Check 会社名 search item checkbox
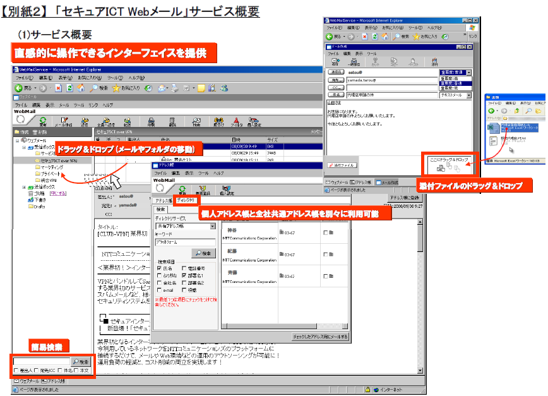The image size is (548, 396). 159,283
